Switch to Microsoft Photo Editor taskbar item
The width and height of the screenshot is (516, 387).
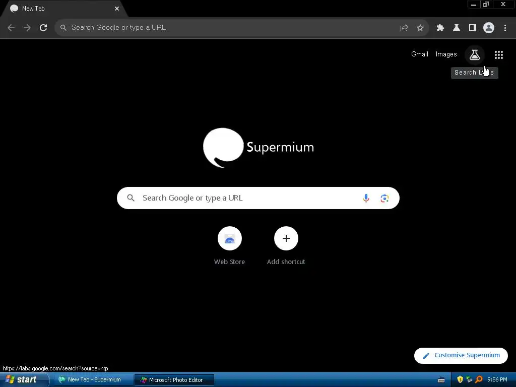pyautogui.click(x=174, y=380)
